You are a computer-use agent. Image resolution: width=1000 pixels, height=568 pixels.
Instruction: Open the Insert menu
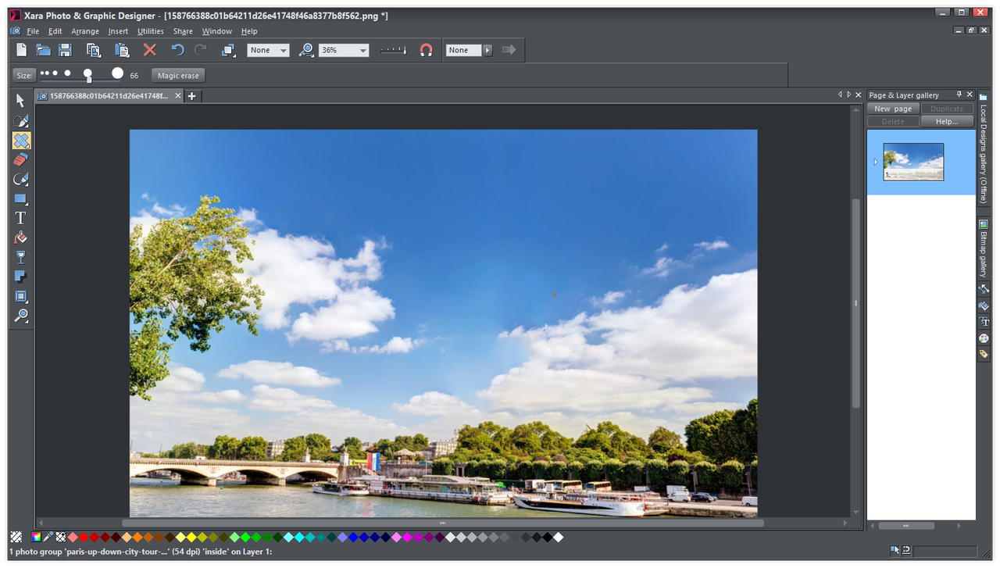(118, 31)
